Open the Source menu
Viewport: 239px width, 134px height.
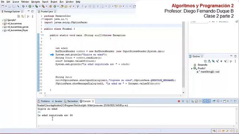[x=16, y=2]
